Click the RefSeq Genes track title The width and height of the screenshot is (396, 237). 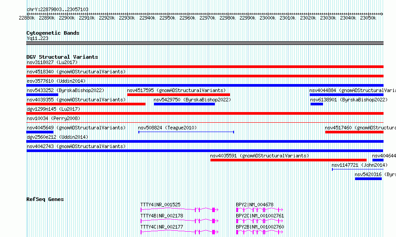pyautogui.click(x=45, y=199)
